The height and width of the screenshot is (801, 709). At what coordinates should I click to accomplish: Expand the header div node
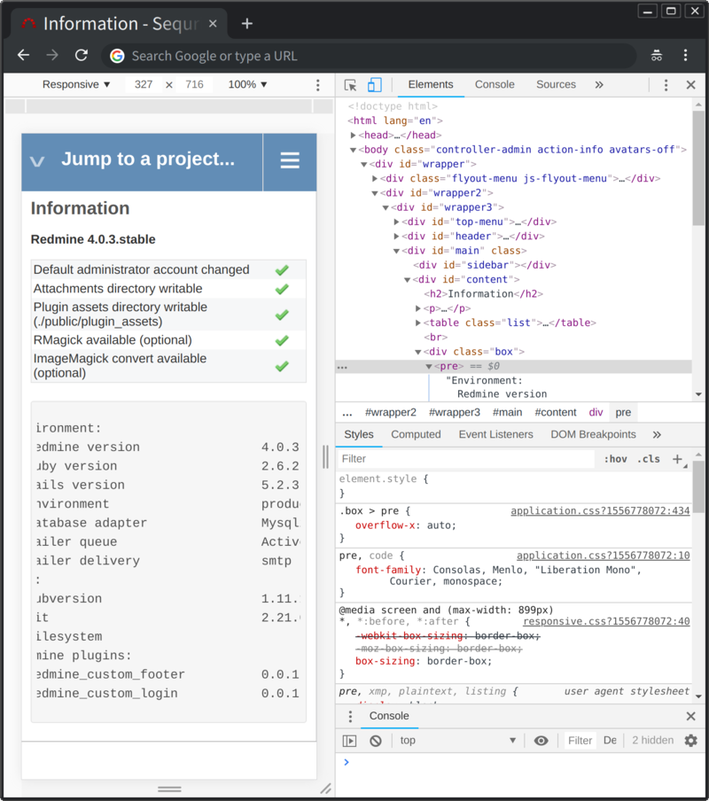[x=396, y=236]
